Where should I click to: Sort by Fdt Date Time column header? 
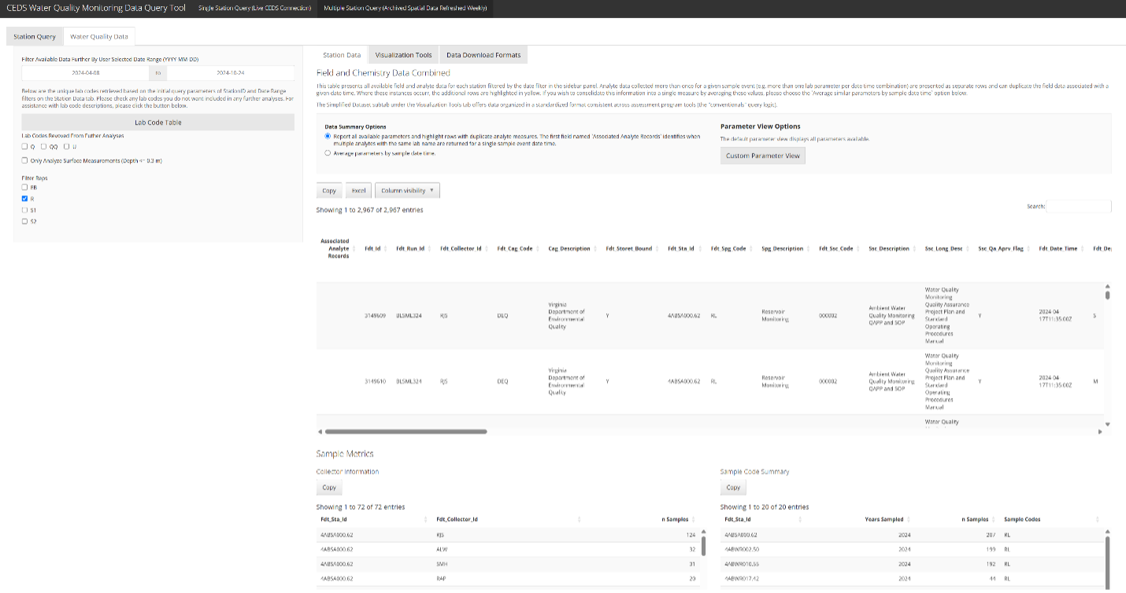click(x=1057, y=249)
